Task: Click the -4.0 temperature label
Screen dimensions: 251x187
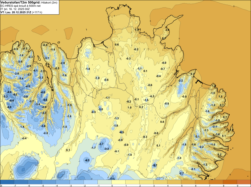Action: click(28, 86)
